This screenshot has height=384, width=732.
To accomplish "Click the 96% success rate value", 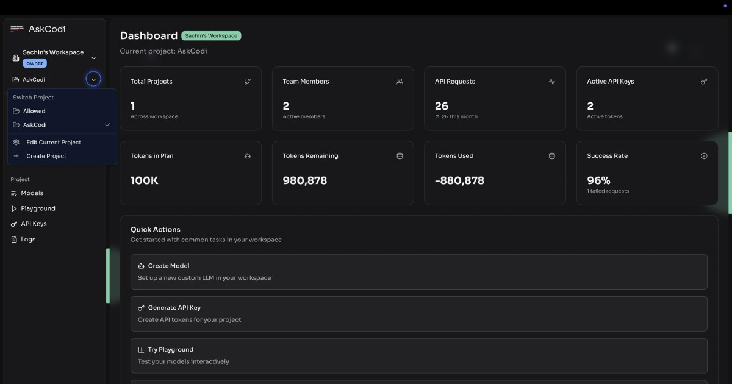I will tap(599, 180).
